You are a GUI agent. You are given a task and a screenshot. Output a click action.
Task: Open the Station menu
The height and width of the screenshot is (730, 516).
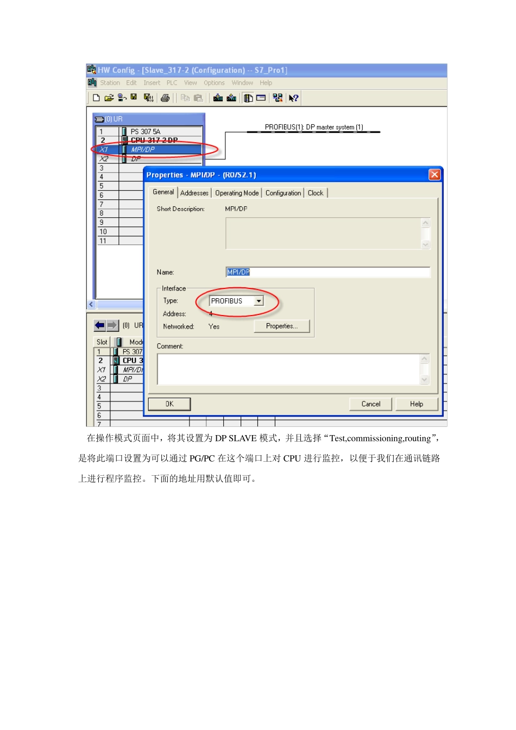[x=110, y=83]
